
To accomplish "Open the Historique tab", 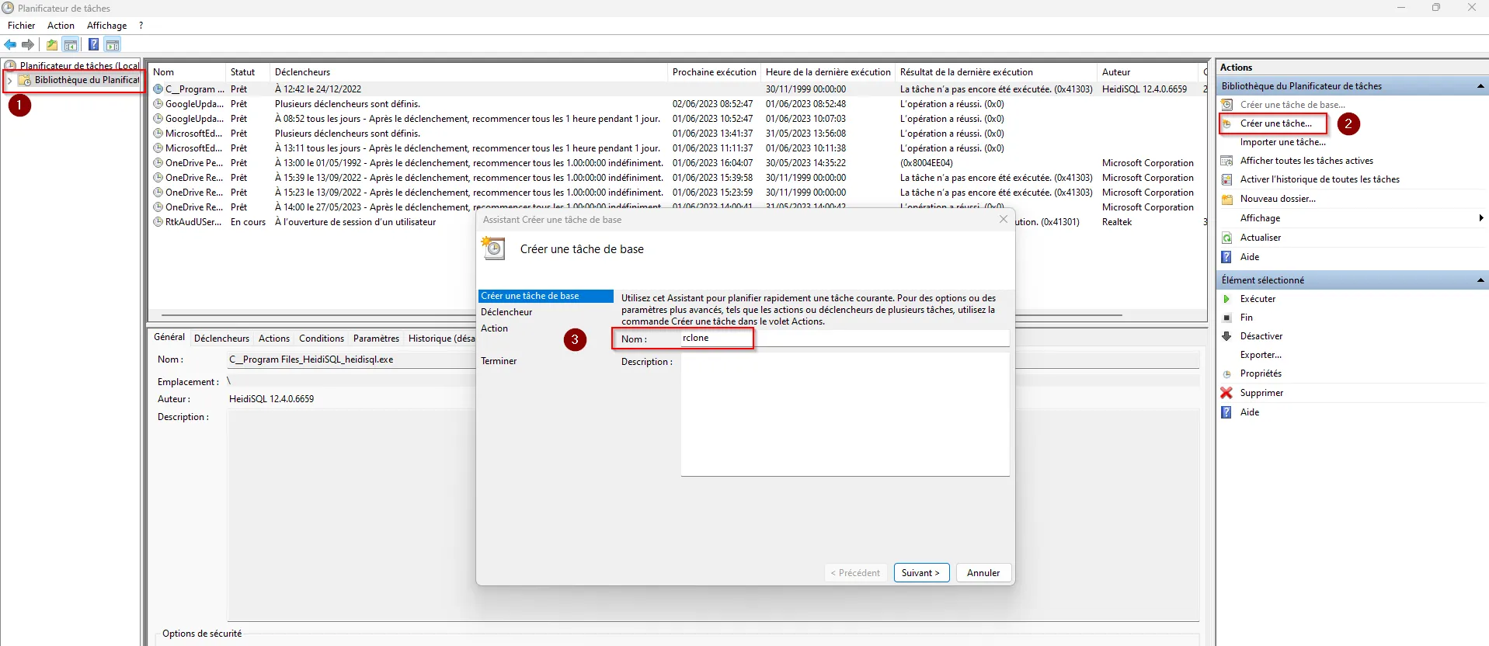I will coord(440,339).
